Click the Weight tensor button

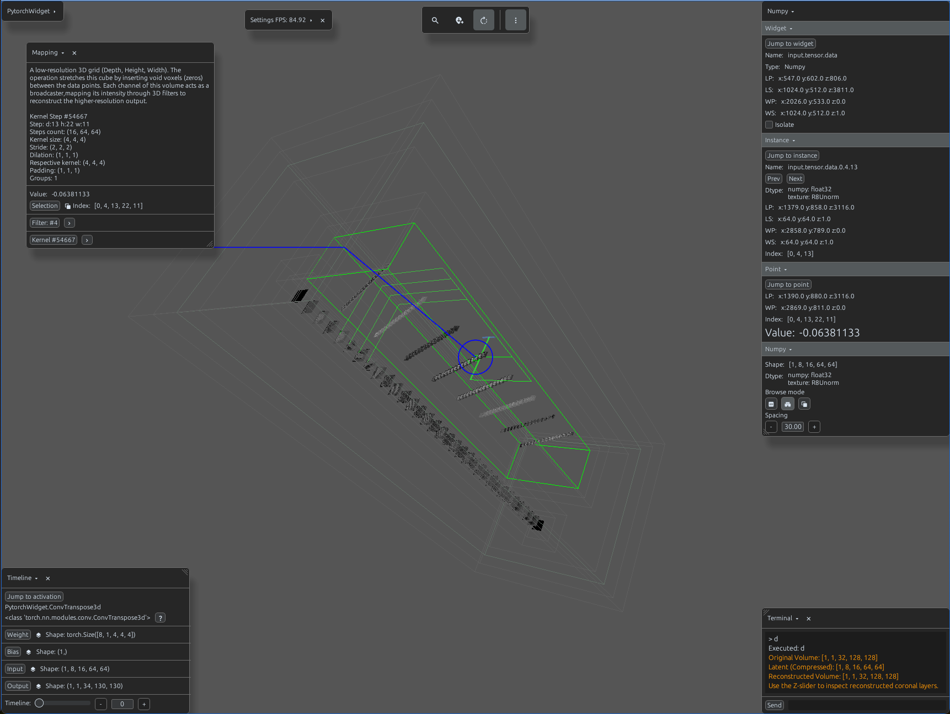click(18, 635)
